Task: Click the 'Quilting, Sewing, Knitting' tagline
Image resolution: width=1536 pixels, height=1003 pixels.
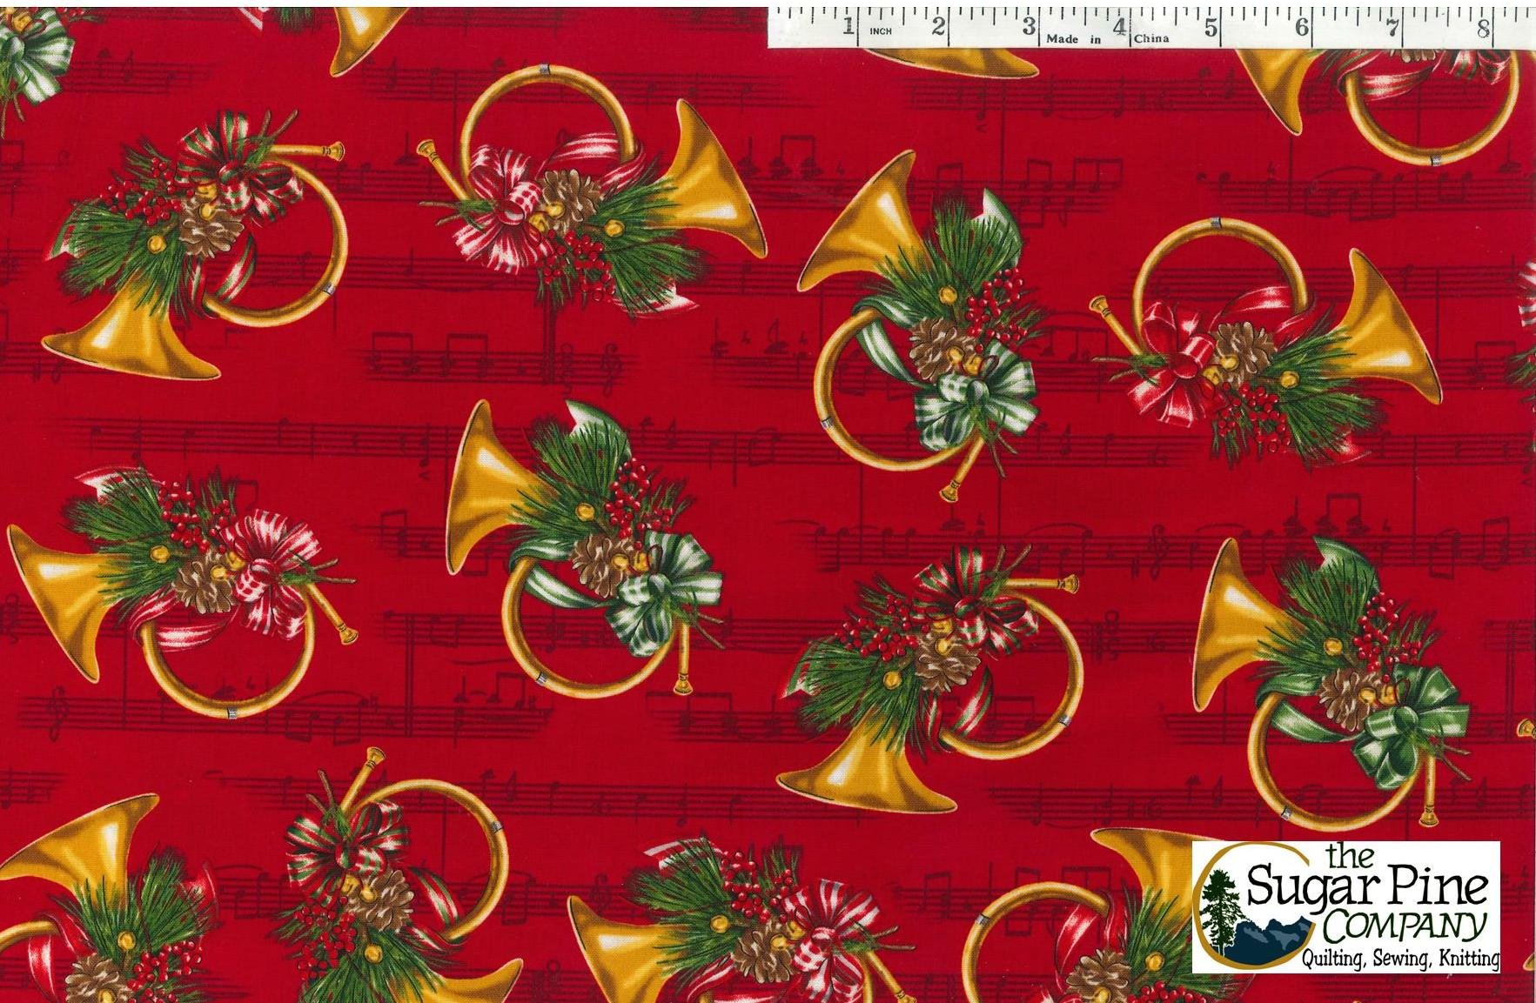Action: 1400,960
